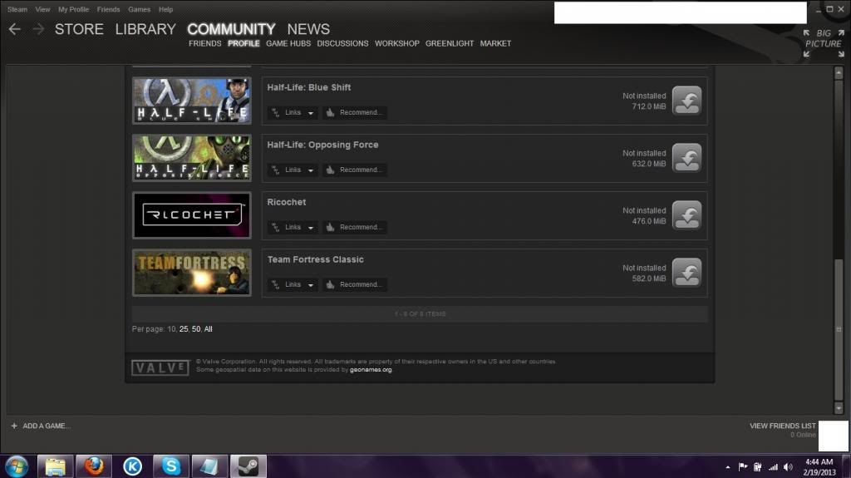Open Windows Explorer from taskbar
Image resolution: width=851 pixels, height=478 pixels.
[55, 466]
